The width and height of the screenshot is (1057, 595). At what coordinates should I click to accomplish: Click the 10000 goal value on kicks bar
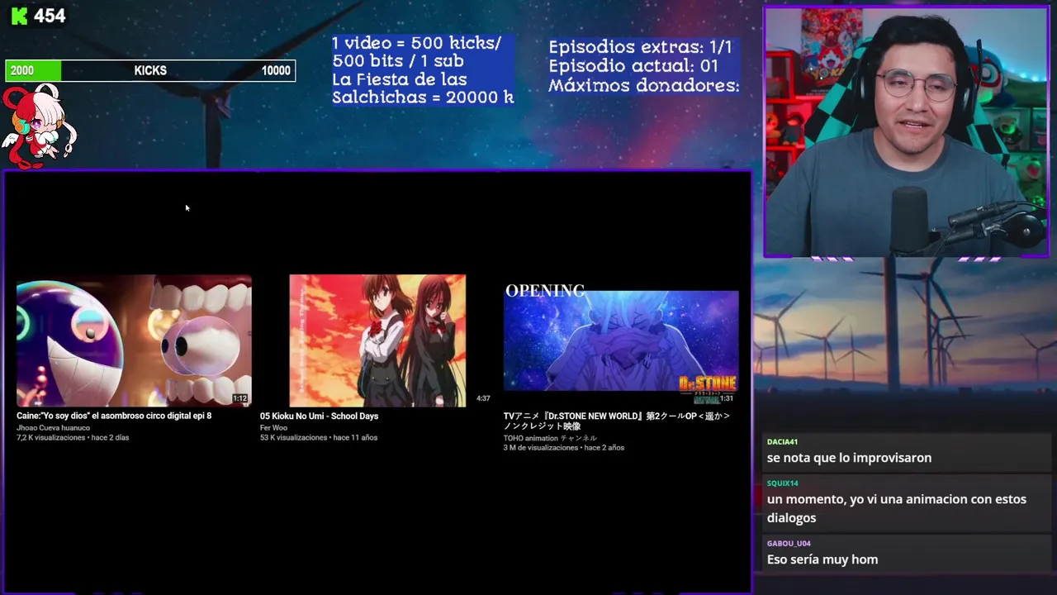point(276,71)
